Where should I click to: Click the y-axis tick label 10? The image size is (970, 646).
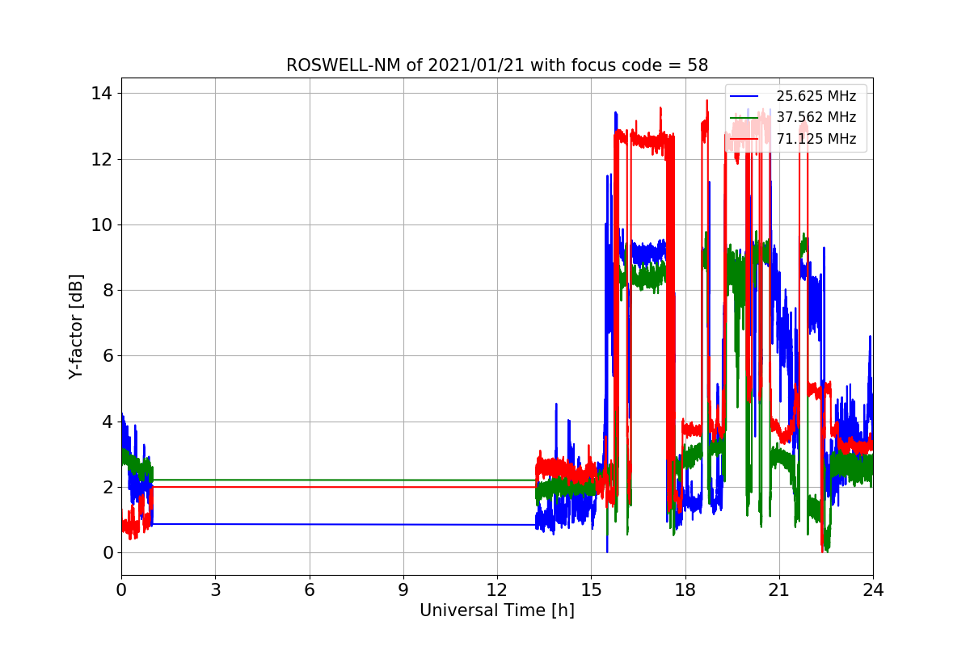(x=103, y=224)
